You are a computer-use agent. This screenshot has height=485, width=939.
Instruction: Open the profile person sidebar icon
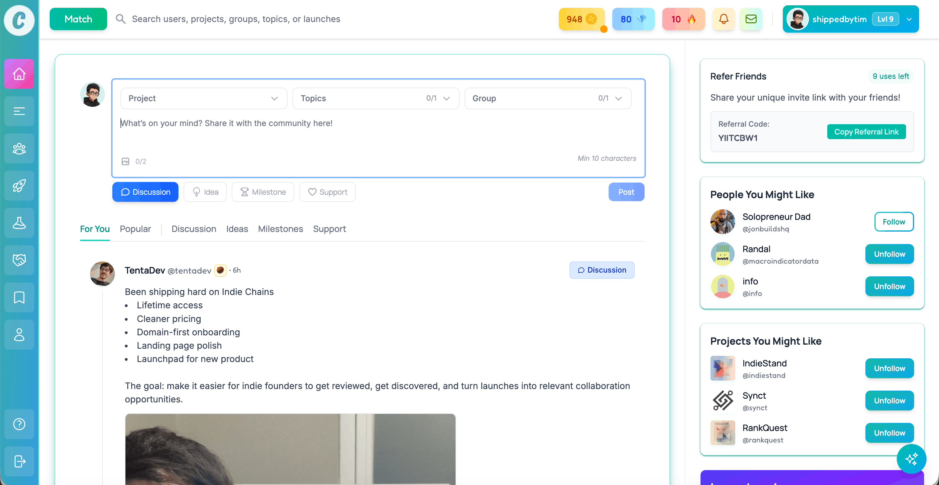(x=19, y=334)
